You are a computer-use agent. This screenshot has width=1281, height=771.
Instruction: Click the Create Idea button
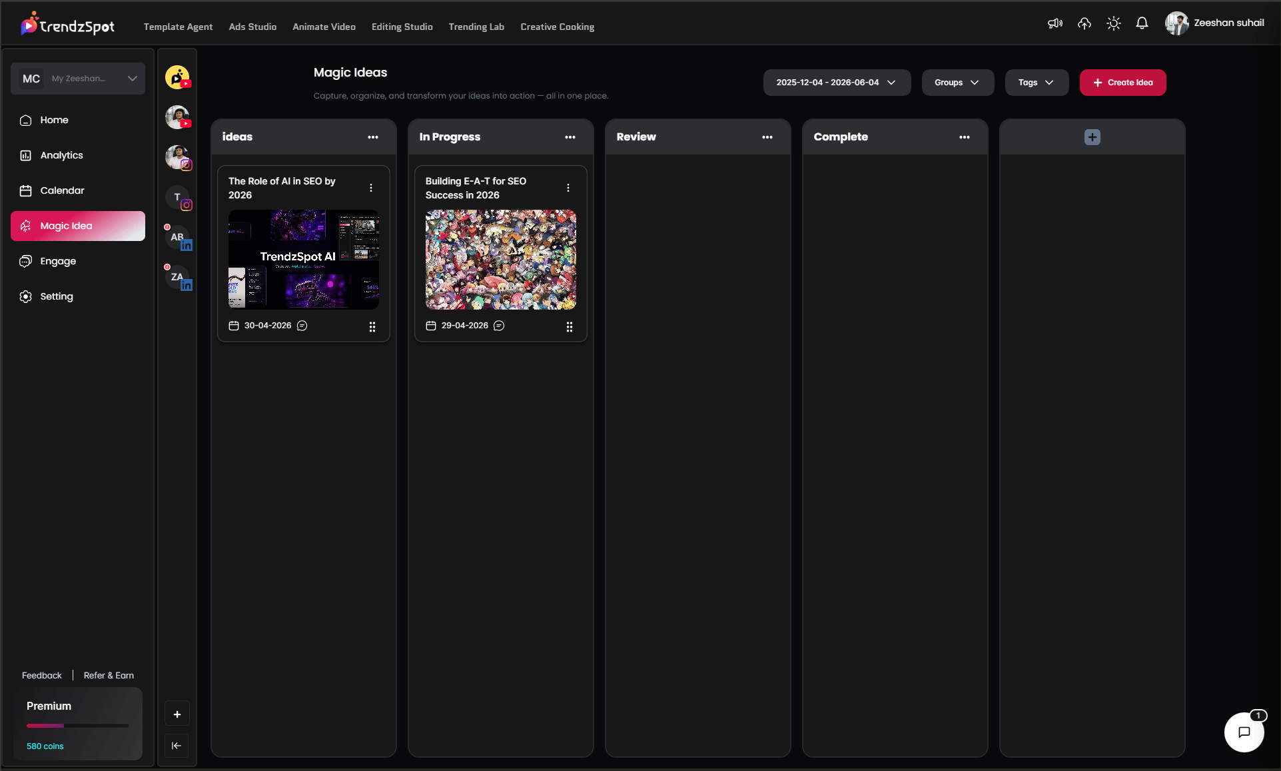pos(1122,83)
